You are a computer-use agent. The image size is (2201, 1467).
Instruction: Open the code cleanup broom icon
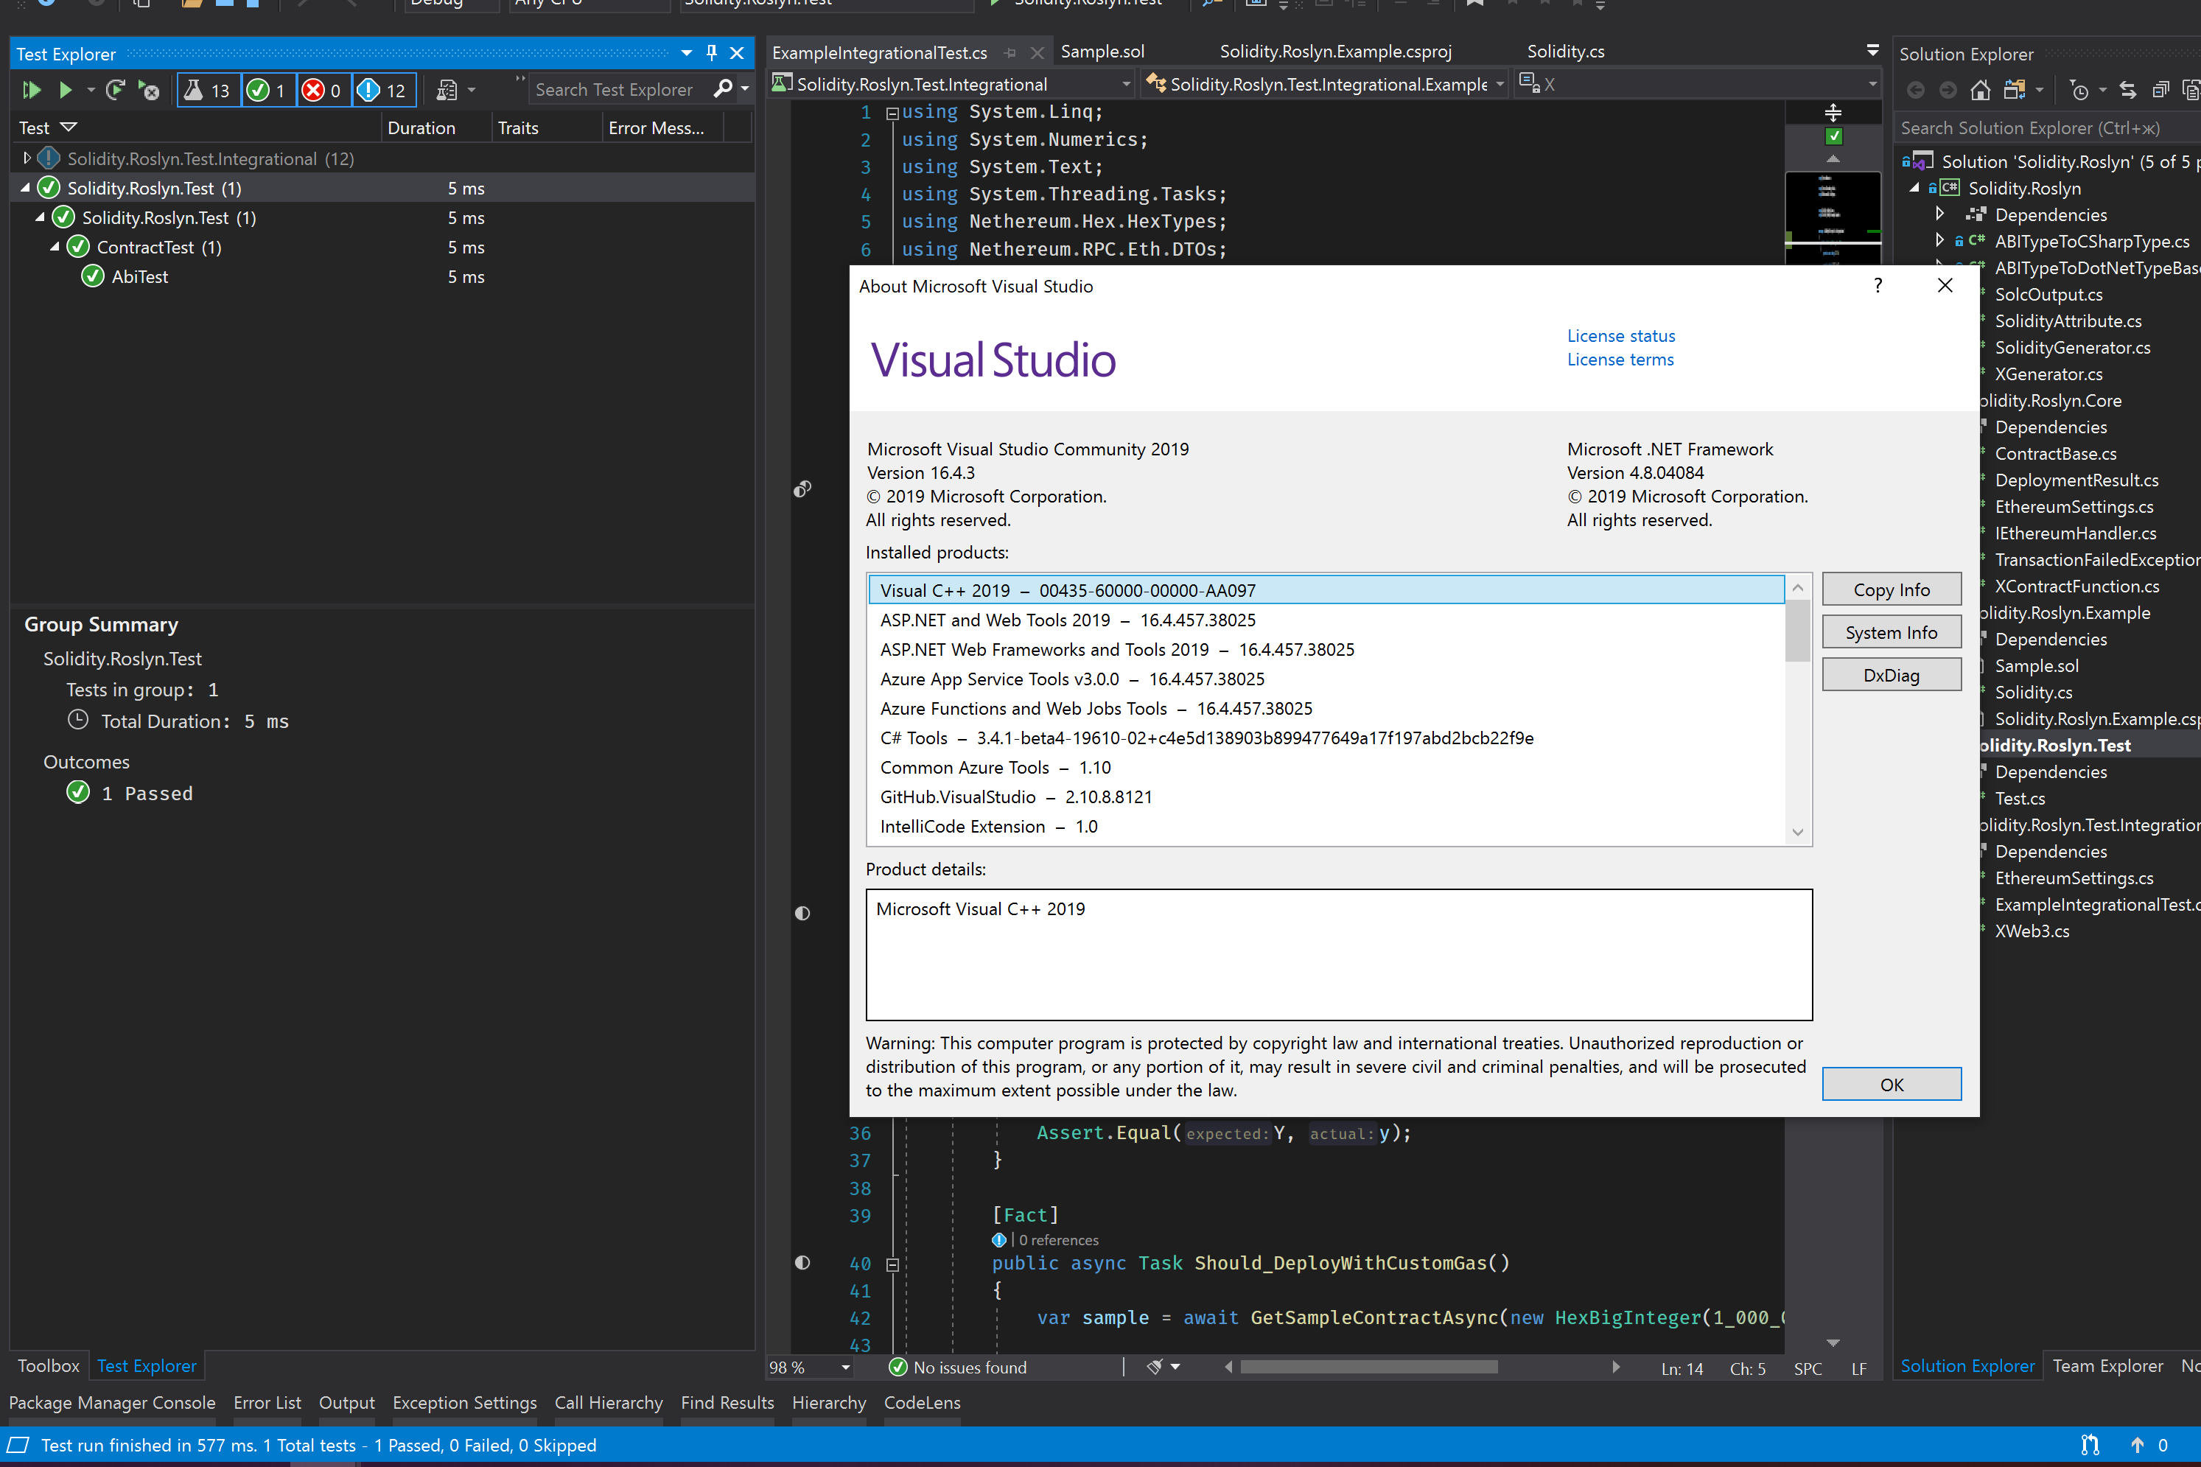tap(1155, 1367)
